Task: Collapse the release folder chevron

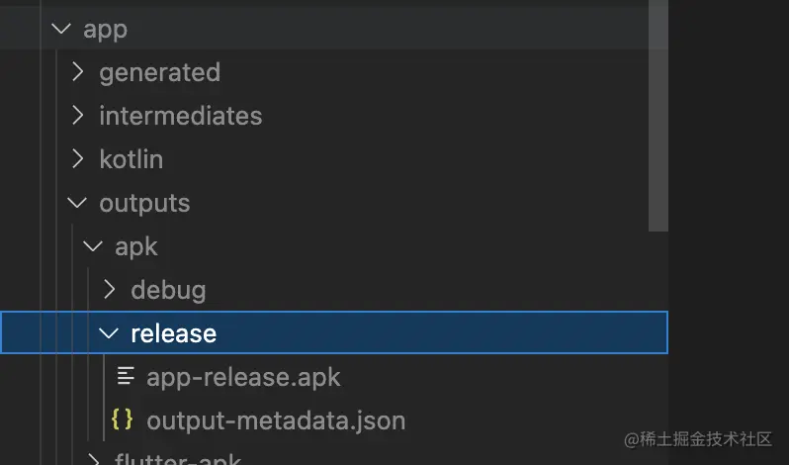Action: [109, 333]
